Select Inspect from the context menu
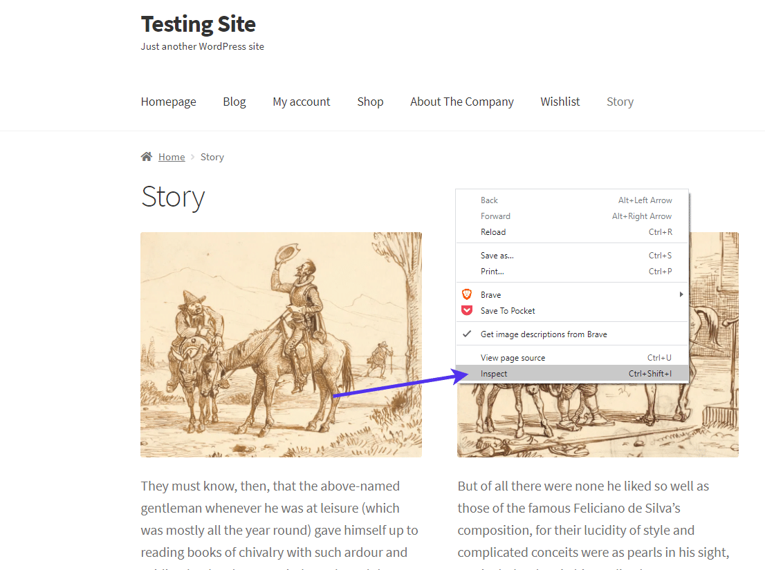The image size is (765, 570). pos(493,373)
